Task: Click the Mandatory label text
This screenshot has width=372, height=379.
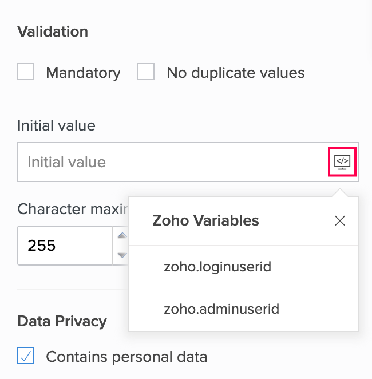Action: click(83, 73)
